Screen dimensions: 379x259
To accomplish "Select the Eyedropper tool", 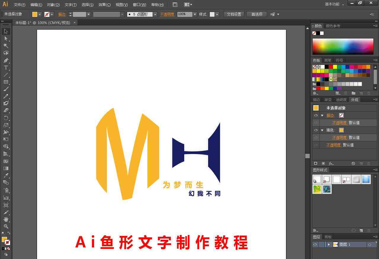I will point(6,175).
